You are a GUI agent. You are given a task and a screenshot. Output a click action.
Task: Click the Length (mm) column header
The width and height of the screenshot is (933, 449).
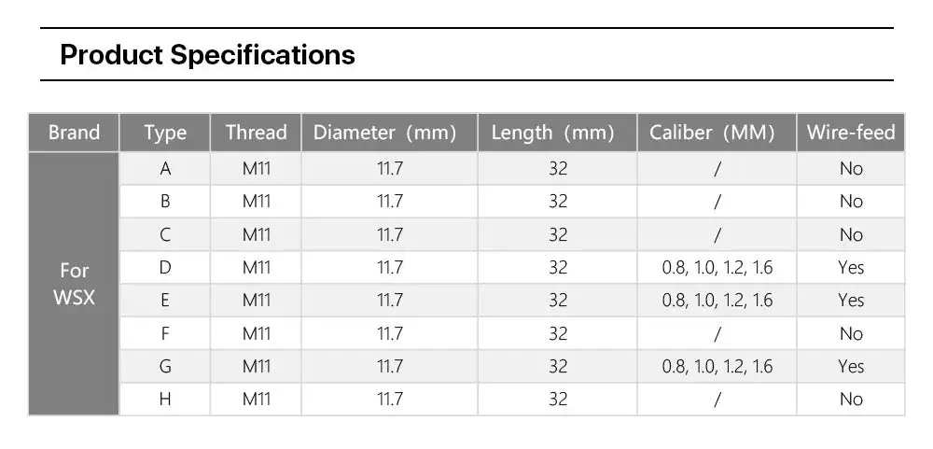tap(558, 133)
